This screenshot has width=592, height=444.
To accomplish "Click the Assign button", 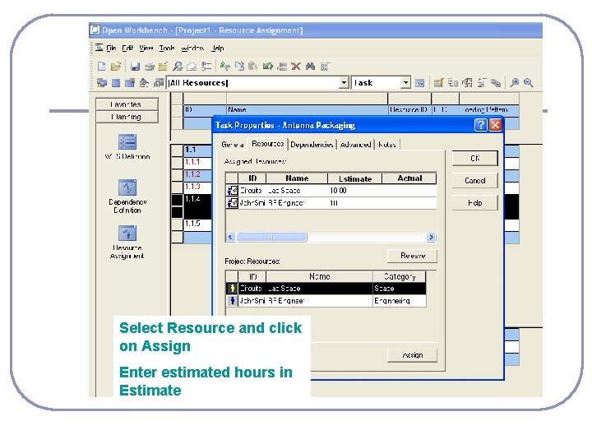I will (x=412, y=355).
